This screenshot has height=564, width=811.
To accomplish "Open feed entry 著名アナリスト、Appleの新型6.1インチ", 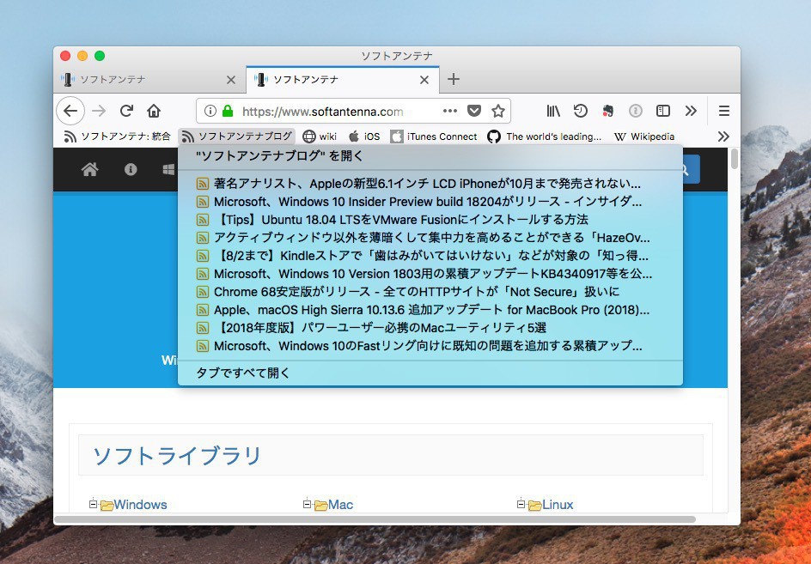I will (x=430, y=184).
